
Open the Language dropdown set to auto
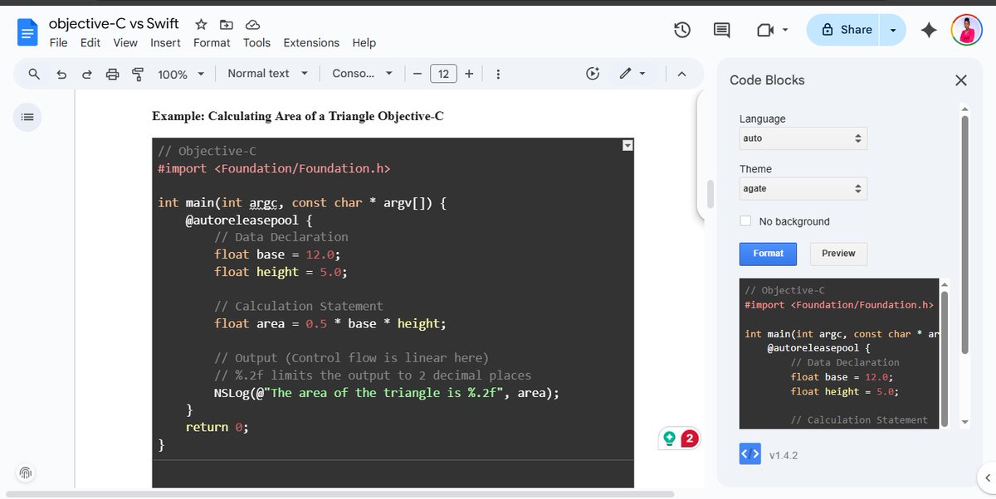coord(803,138)
